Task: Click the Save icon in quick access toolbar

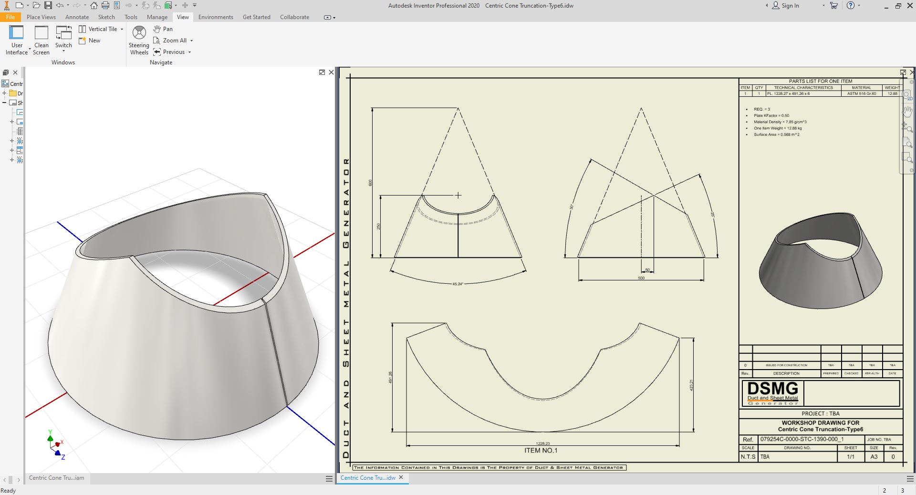Action: [48, 6]
